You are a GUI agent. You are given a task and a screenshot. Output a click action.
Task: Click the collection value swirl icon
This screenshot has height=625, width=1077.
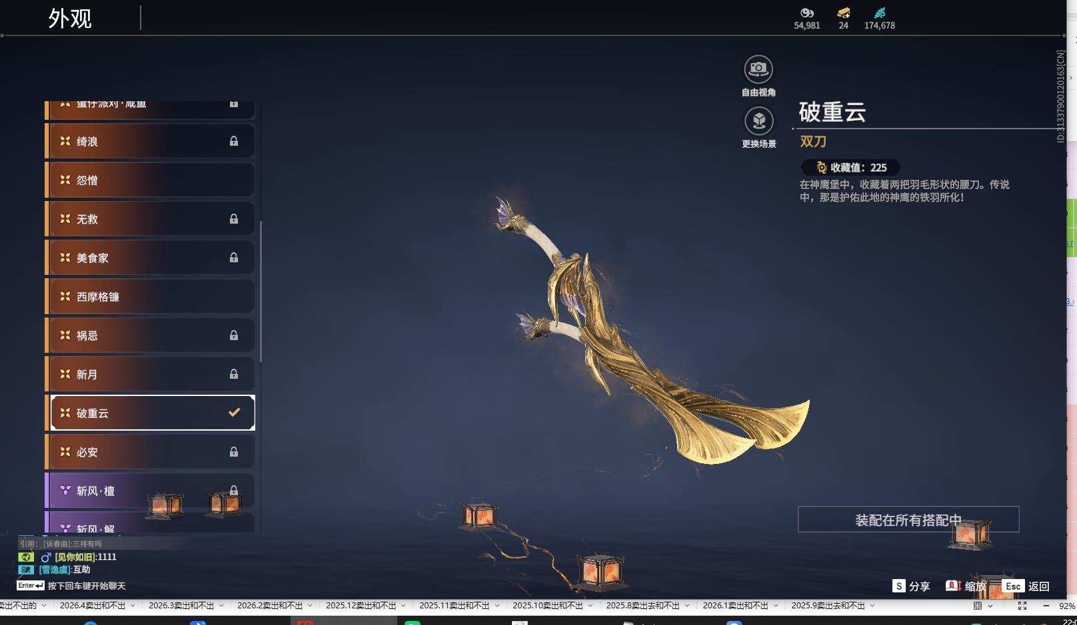(822, 168)
